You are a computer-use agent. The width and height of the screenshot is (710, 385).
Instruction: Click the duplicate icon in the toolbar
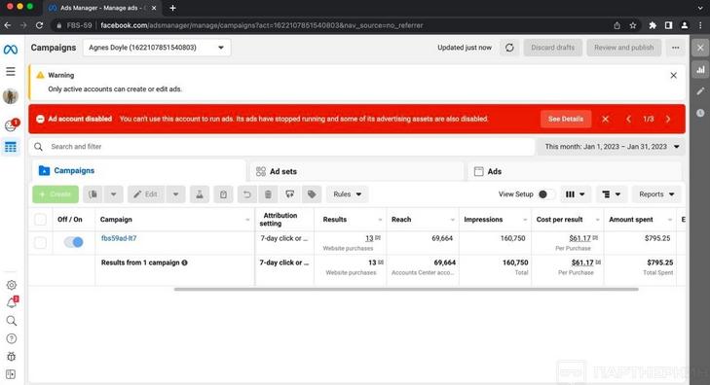point(93,194)
